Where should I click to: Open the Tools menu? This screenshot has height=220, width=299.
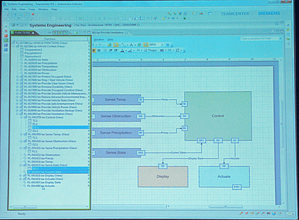(31, 9)
